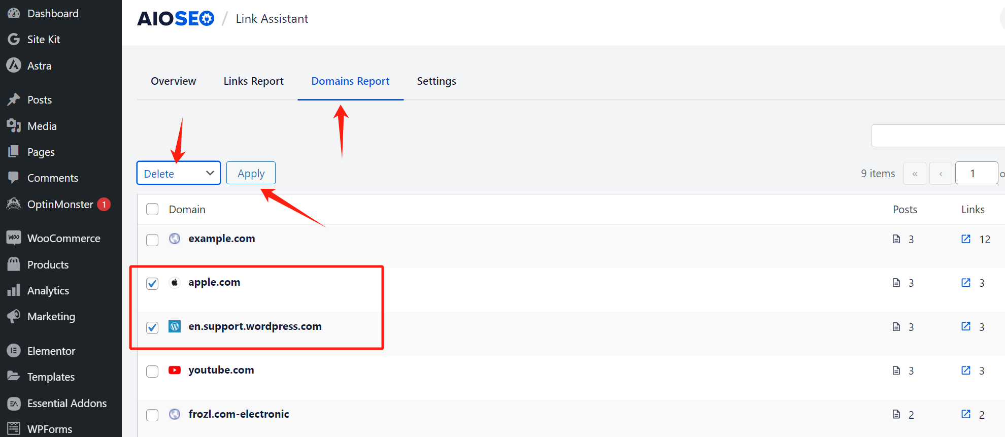Click the search domains input box
Viewport: 1005px width, 437px height.
point(937,136)
